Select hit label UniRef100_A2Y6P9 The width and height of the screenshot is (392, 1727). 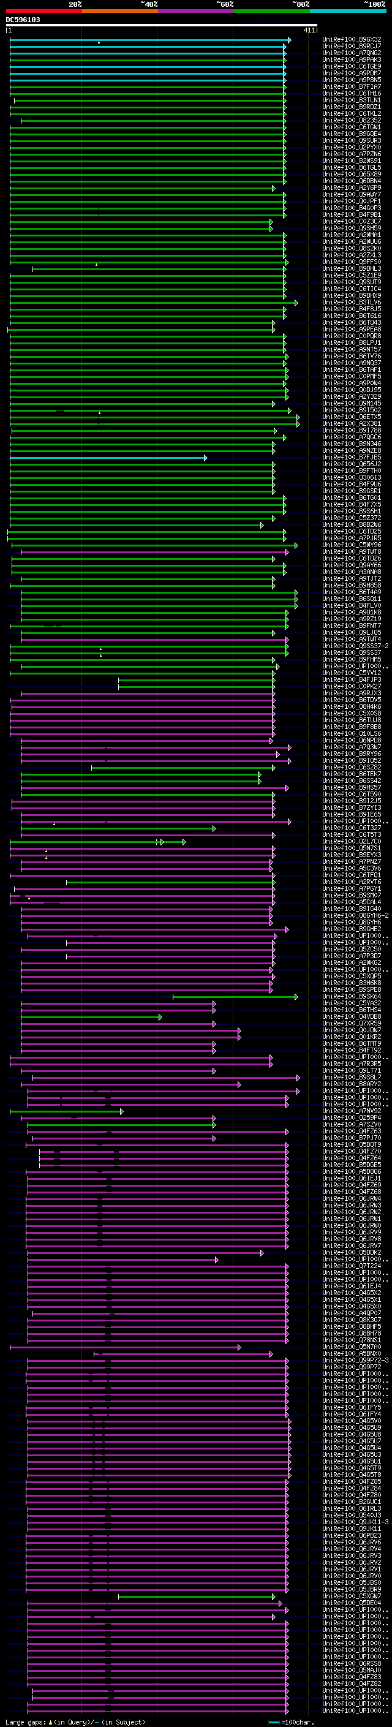click(x=352, y=187)
